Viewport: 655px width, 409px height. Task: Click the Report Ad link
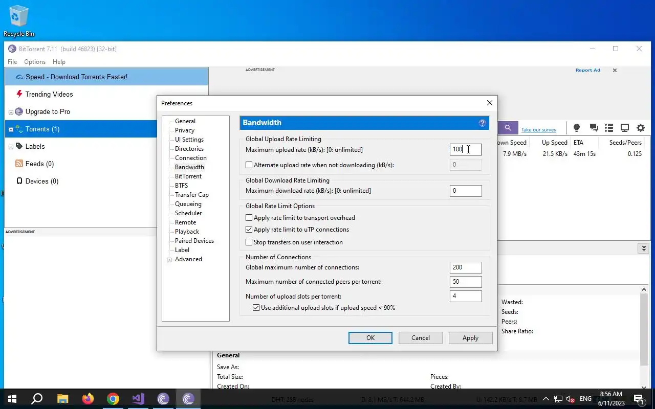pyautogui.click(x=587, y=71)
